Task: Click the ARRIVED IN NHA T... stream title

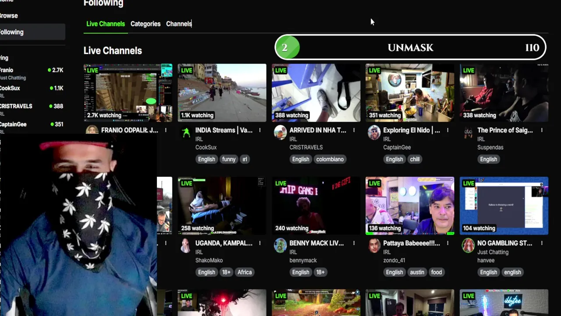Action: pyautogui.click(x=318, y=130)
